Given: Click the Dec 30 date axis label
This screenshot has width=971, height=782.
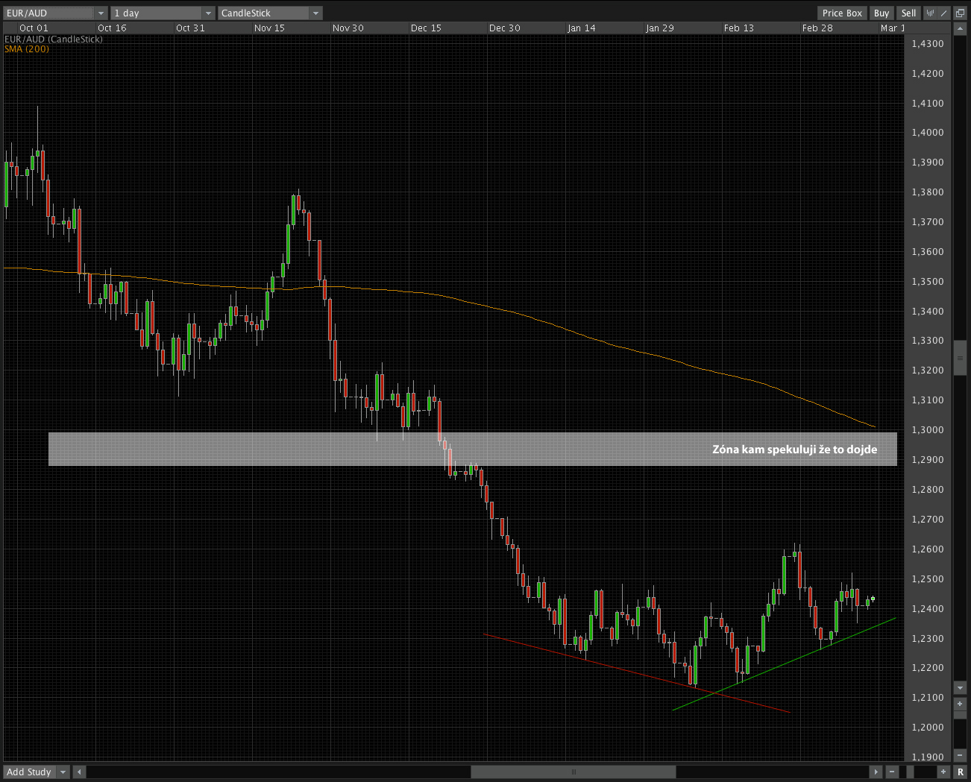Looking at the screenshot, I should tap(505, 28).
